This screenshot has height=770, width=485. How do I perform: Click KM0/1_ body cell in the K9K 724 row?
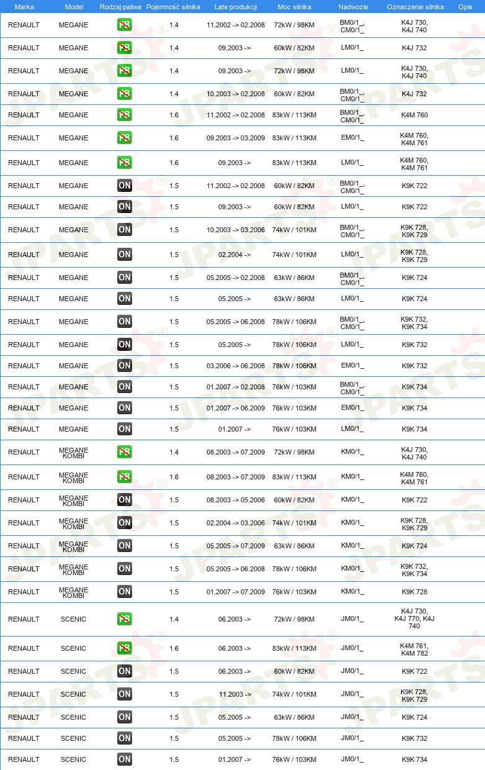(x=352, y=546)
